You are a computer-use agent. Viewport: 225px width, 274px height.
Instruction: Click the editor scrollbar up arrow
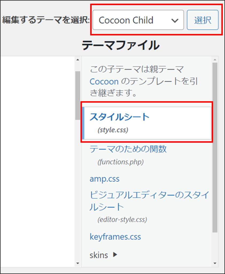click(78, 60)
